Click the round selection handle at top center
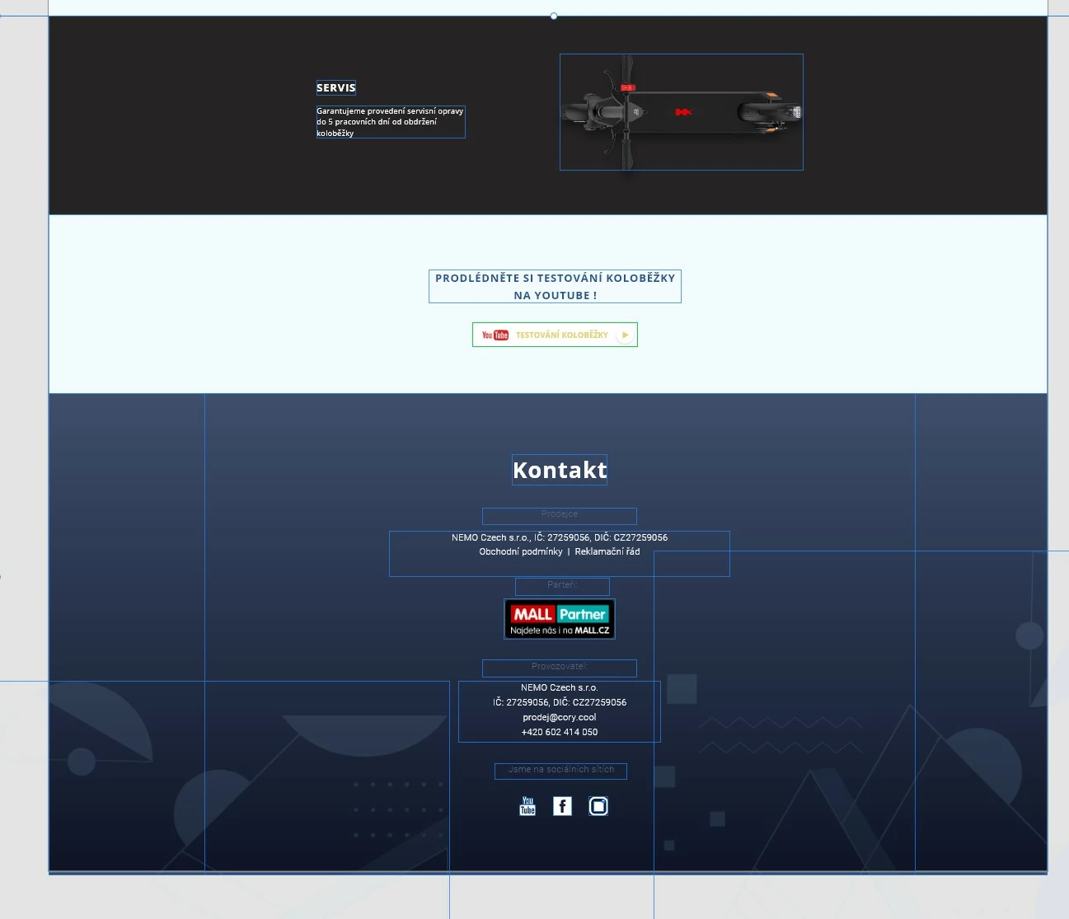The height and width of the screenshot is (919, 1069). pyautogui.click(x=554, y=16)
